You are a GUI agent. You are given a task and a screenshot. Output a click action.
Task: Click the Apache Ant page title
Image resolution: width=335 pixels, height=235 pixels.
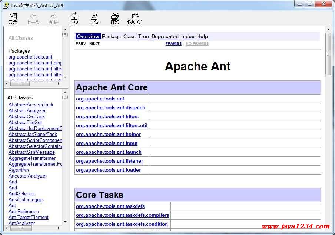[198, 66]
